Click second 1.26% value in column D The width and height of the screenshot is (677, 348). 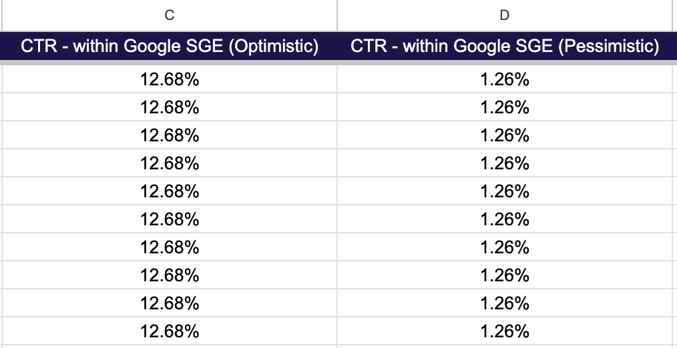[505, 107]
